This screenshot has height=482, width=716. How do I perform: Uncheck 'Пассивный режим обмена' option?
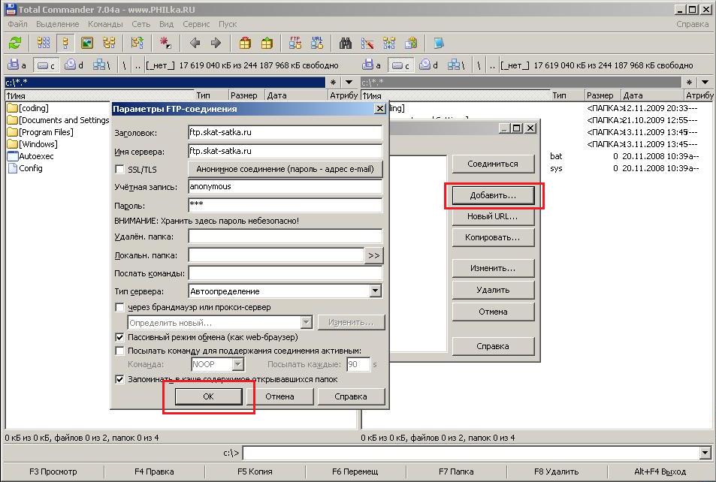point(119,337)
